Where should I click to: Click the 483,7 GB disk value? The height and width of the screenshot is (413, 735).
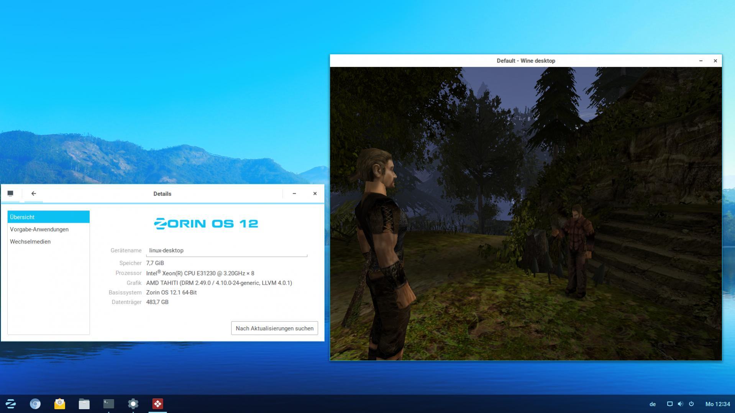pos(157,302)
